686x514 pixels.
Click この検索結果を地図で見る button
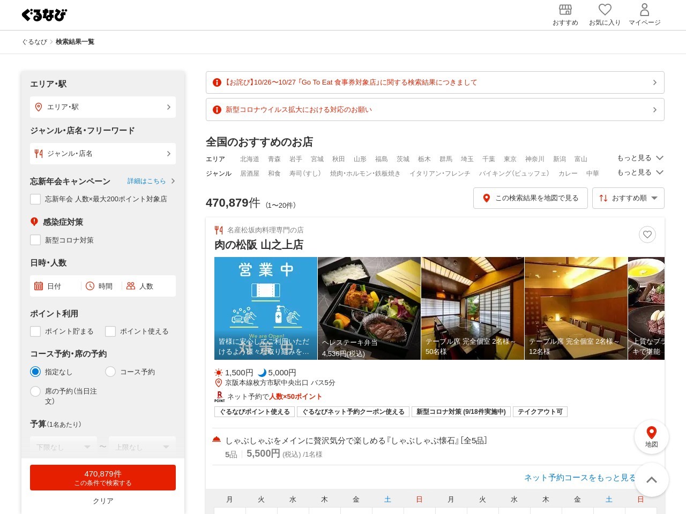tap(531, 198)
